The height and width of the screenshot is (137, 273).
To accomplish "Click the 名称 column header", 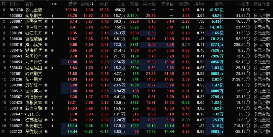I will (29, 4).
